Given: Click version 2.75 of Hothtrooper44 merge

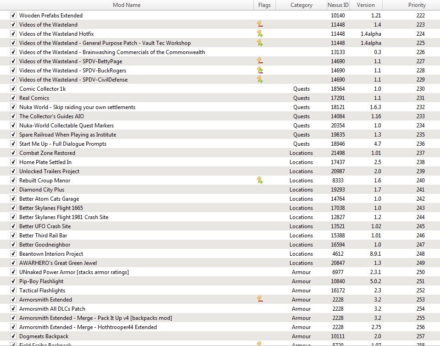Looking at the screenshot, I should pyautogui.click(x=376, y=327).
